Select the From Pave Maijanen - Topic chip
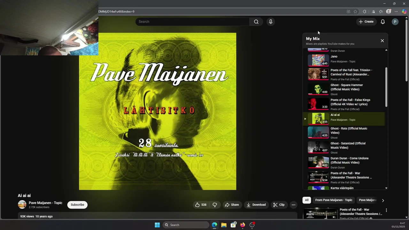 334,200
